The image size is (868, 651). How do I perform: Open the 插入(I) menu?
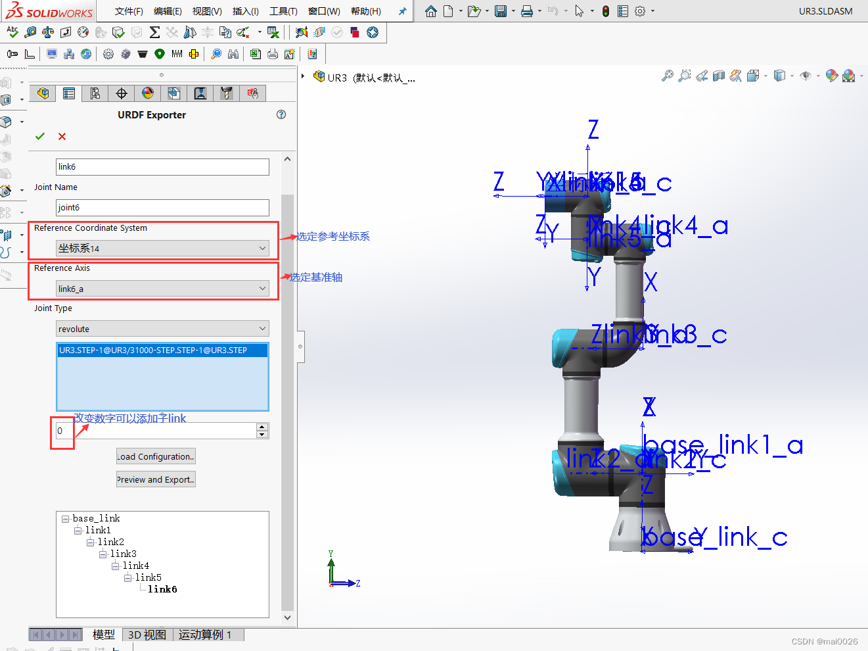246,11
